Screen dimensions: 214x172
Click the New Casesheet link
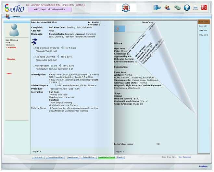pos(185,157)
